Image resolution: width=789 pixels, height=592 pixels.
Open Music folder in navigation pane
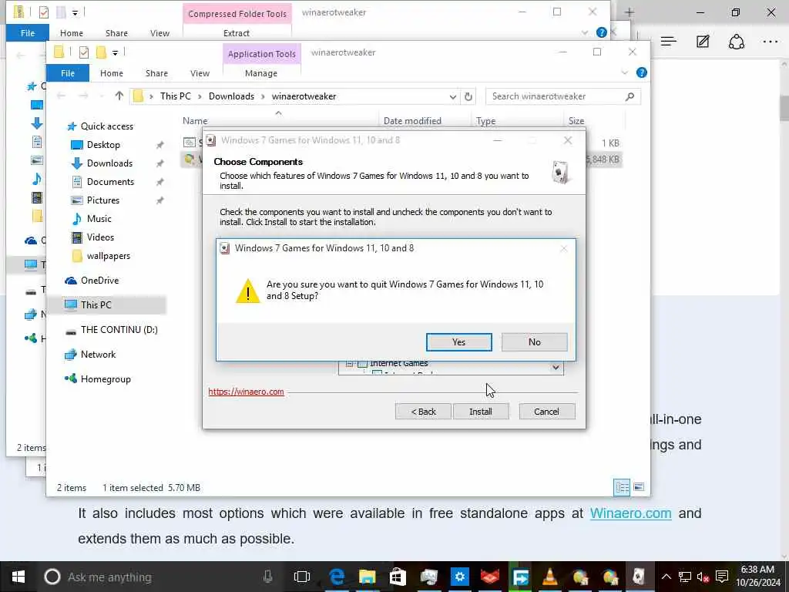(x=99, y=219)
